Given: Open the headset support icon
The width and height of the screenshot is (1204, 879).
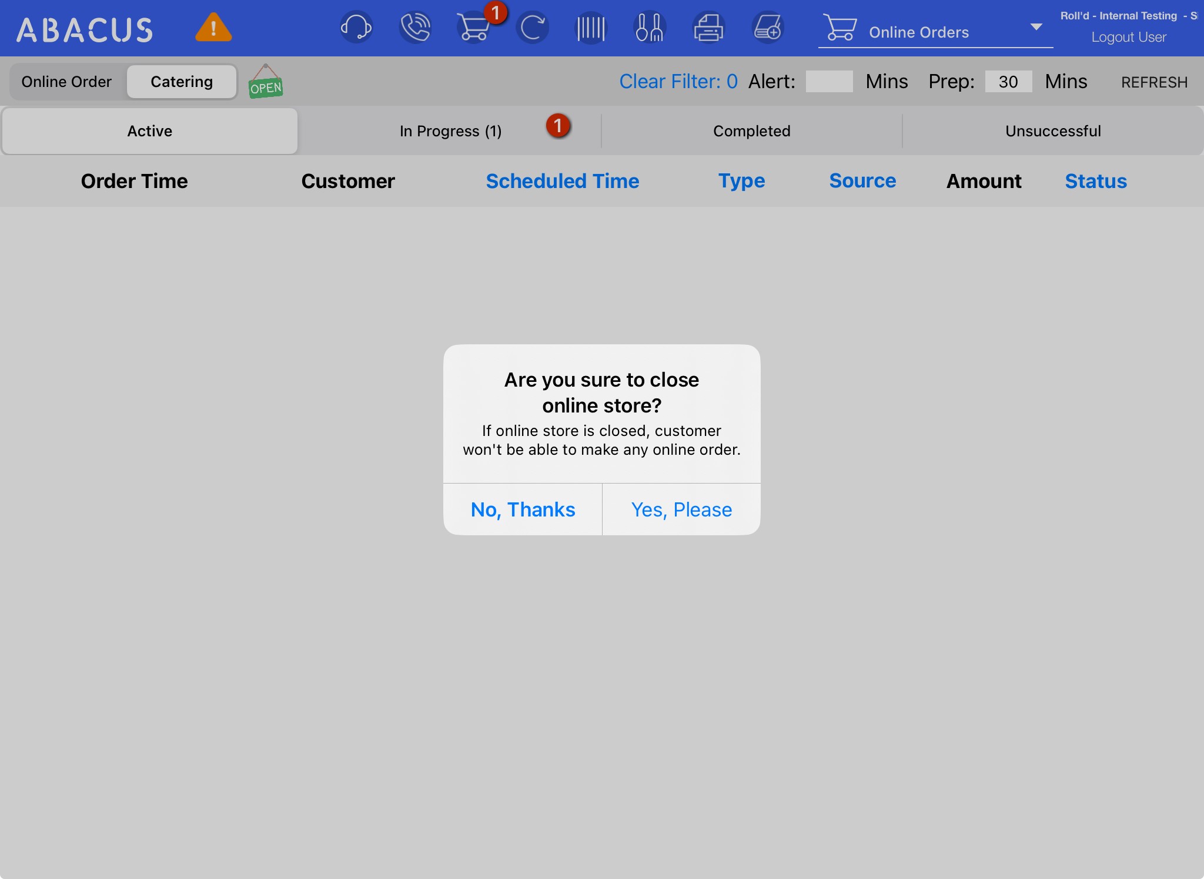Looking at the screenshot, I should pos(356,28).
